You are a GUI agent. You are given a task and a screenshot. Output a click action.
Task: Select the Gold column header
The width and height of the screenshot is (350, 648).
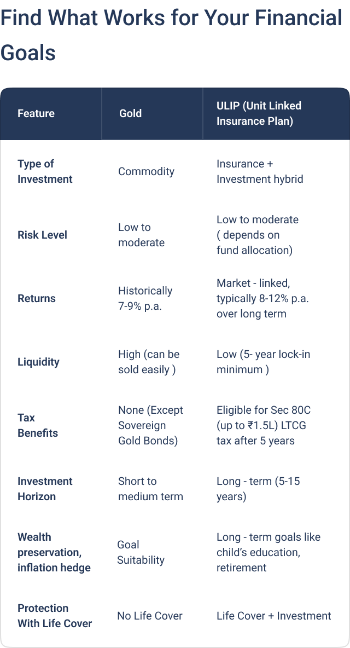click(x=130, y=113)
